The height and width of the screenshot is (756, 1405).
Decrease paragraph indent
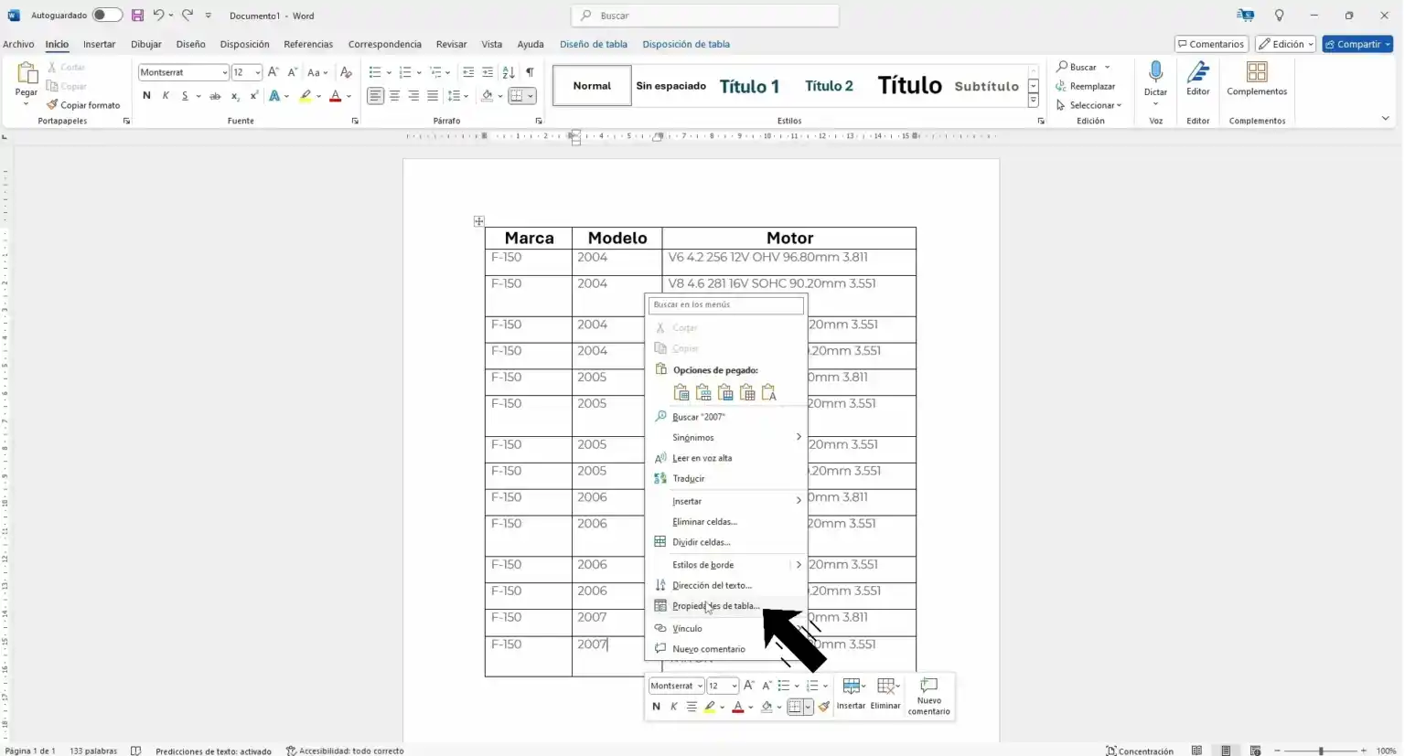pos(468,72)
